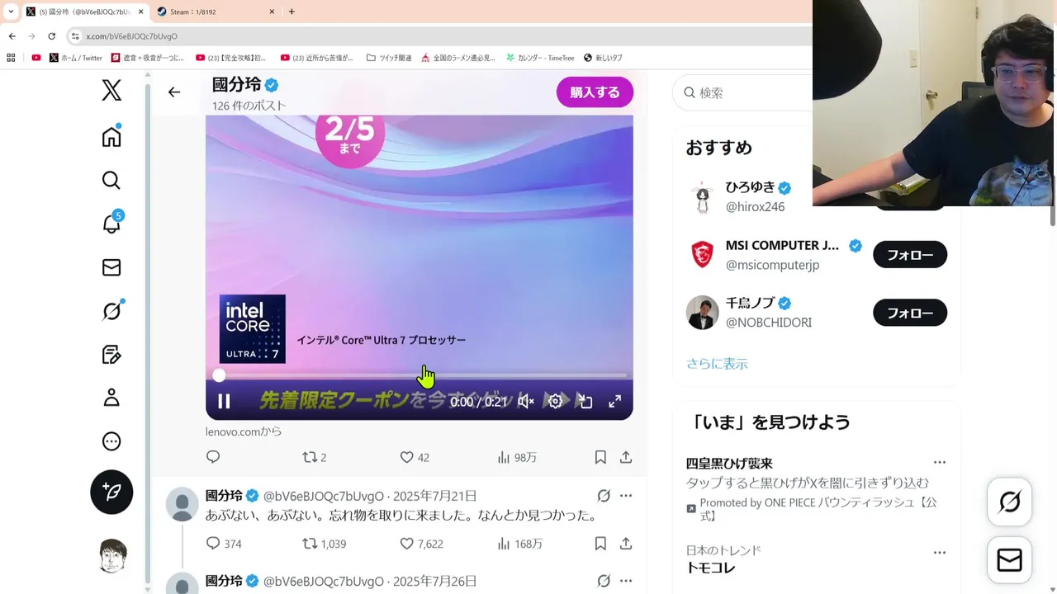
Task: Open Grok explain on July 21 post
Action: click(604, 496)
